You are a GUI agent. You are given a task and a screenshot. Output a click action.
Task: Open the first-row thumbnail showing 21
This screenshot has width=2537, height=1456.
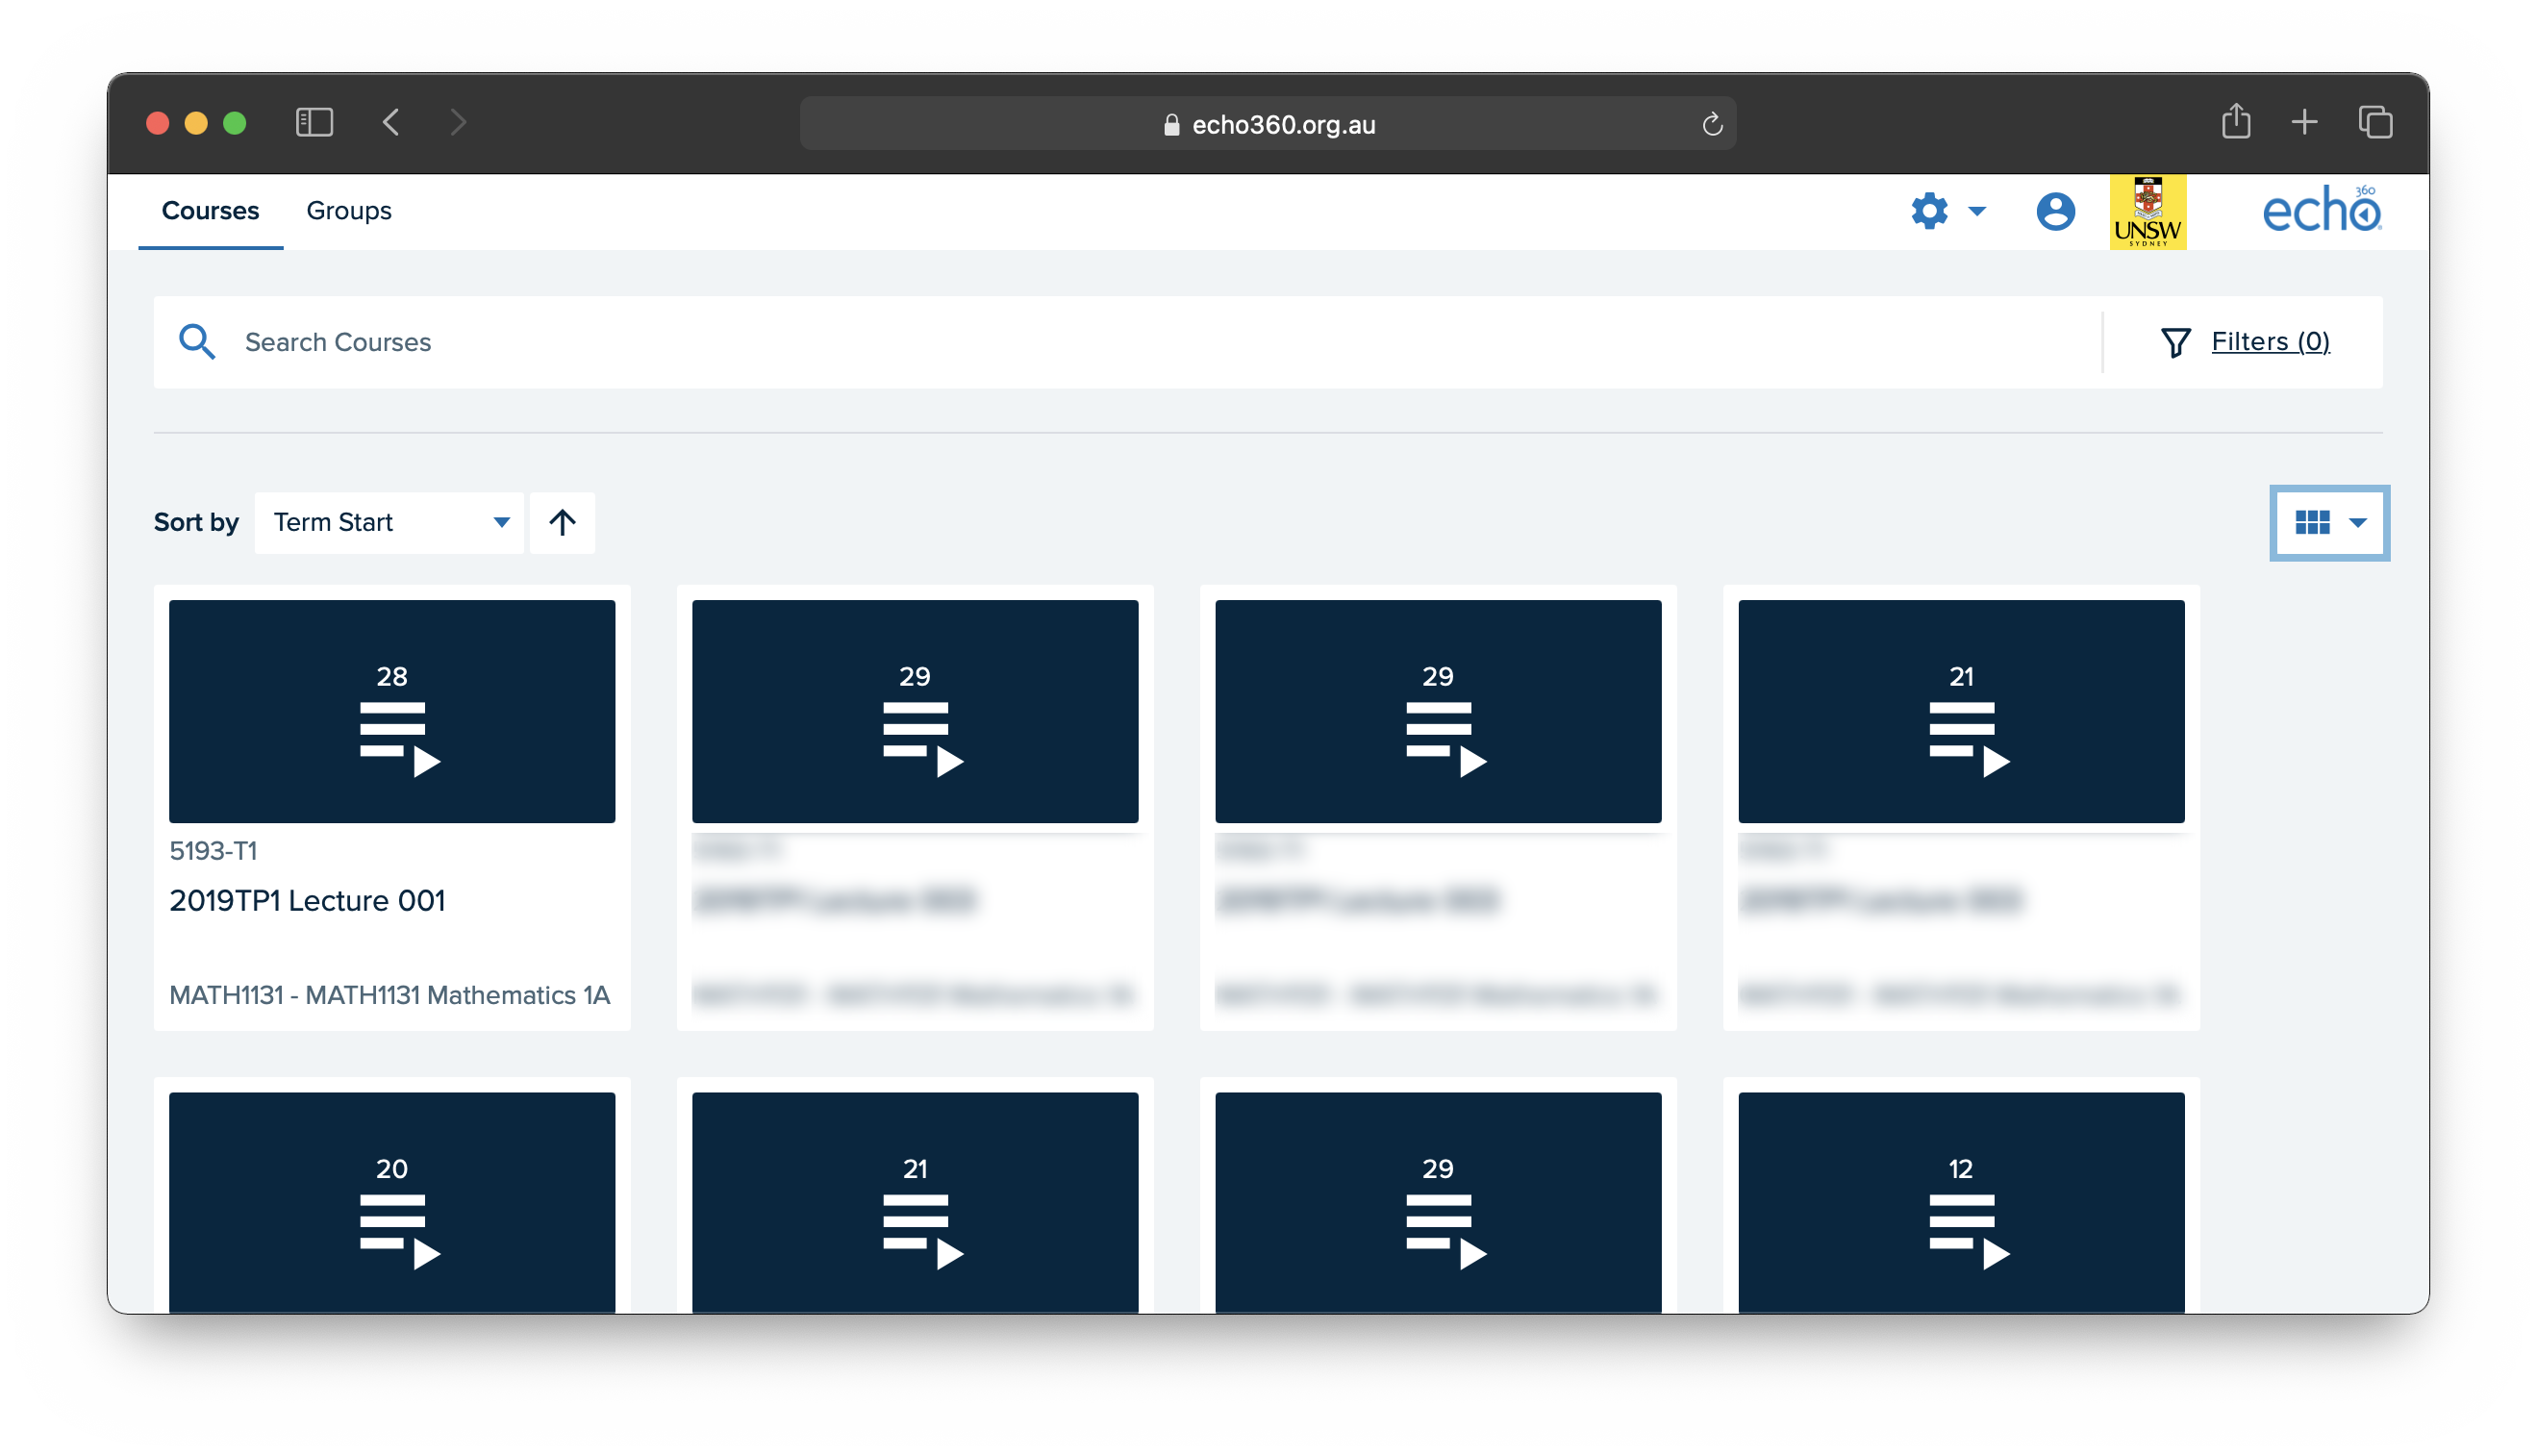1962,712
